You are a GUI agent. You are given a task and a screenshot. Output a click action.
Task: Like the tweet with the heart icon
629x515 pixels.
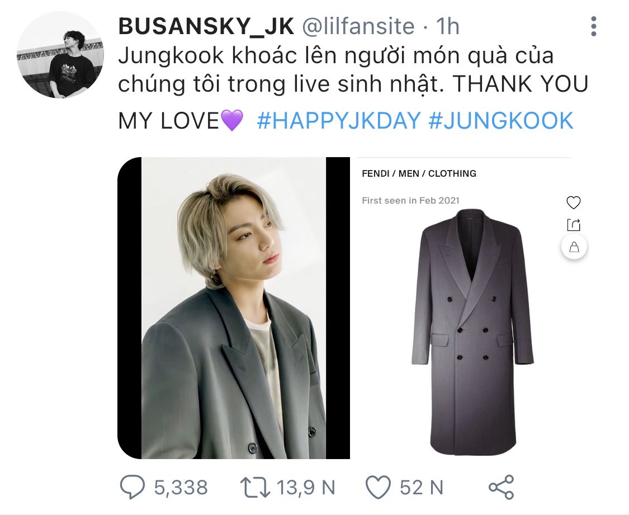pos(378,488)
